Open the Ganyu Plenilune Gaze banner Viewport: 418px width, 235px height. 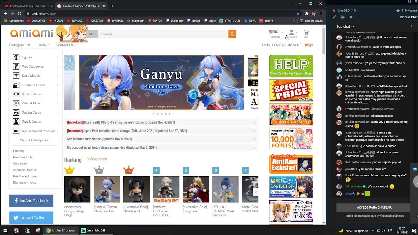pyautogui.click(x=161, y=83)
